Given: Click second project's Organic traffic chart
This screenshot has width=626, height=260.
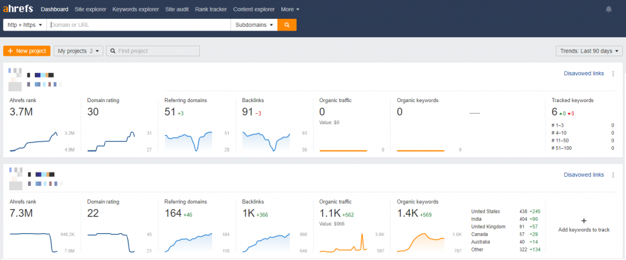Looking at the screenshot, I should pyautogui.click(x=344, y=242).
